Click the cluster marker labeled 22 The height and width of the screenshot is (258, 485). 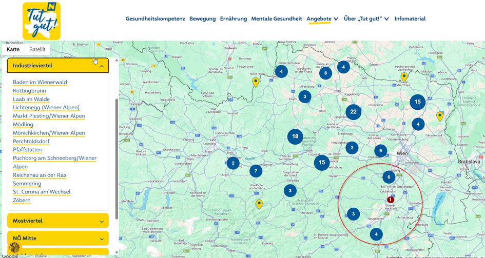pos(353,112)
